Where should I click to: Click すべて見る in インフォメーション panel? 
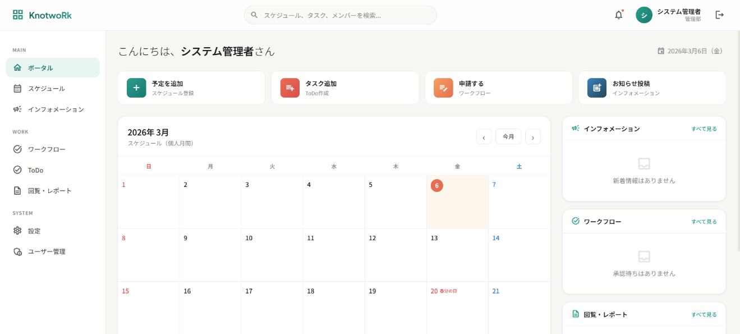(704, 129)
